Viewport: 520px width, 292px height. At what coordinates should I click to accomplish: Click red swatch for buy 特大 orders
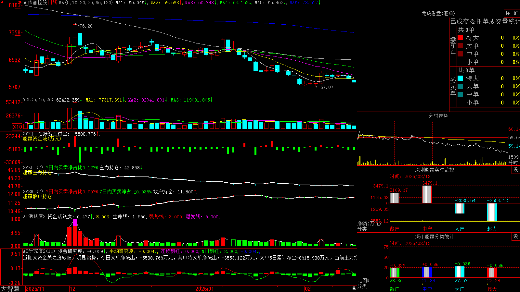(x=460, y=38)
